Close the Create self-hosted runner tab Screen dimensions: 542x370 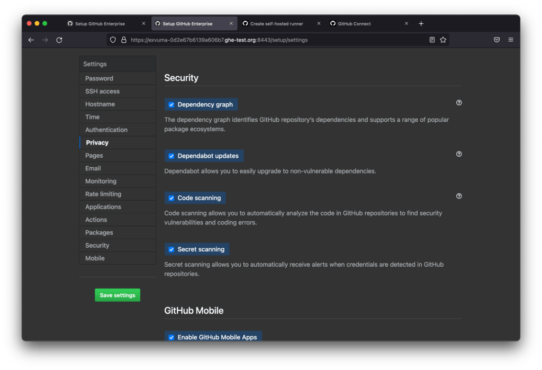319,23
